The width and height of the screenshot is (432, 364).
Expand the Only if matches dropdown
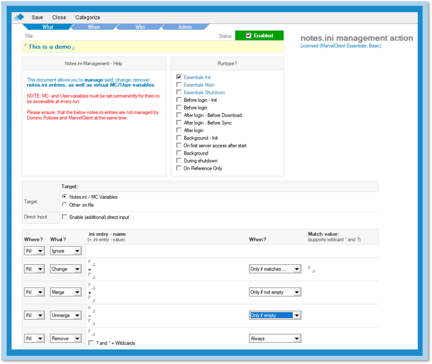click(297, 269)
